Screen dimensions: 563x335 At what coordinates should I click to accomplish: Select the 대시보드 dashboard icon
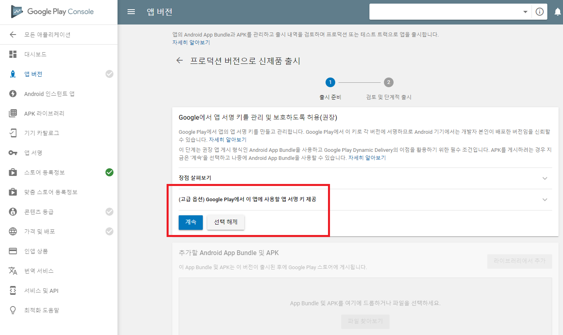pyautogui.click(x=13, y=54)
